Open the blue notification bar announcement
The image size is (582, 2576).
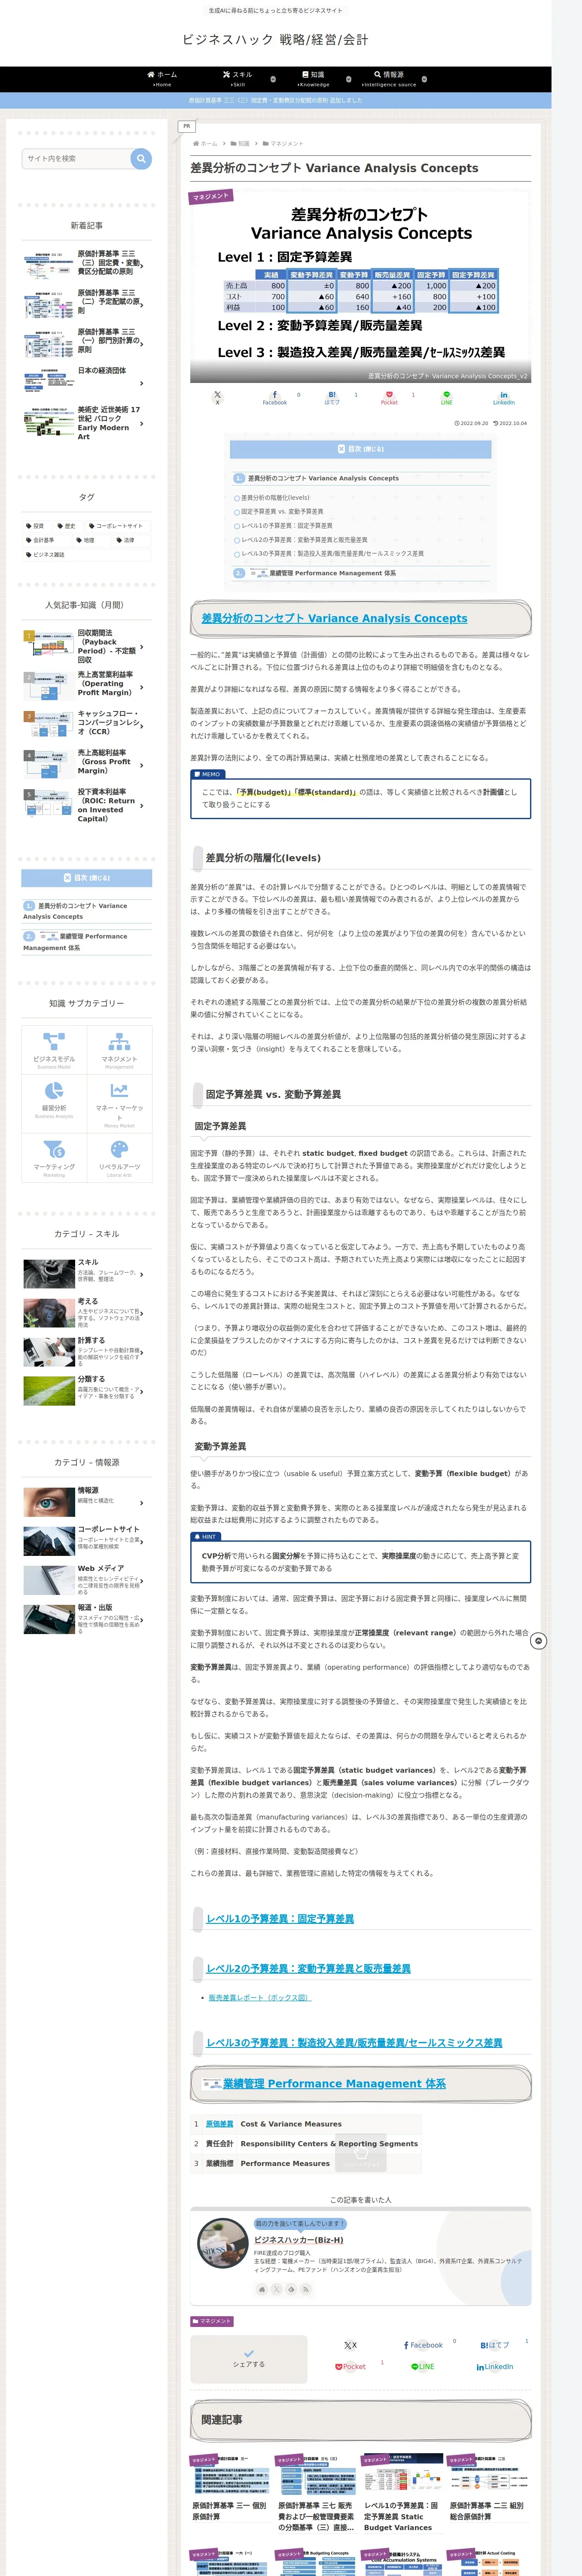(276, 100)
